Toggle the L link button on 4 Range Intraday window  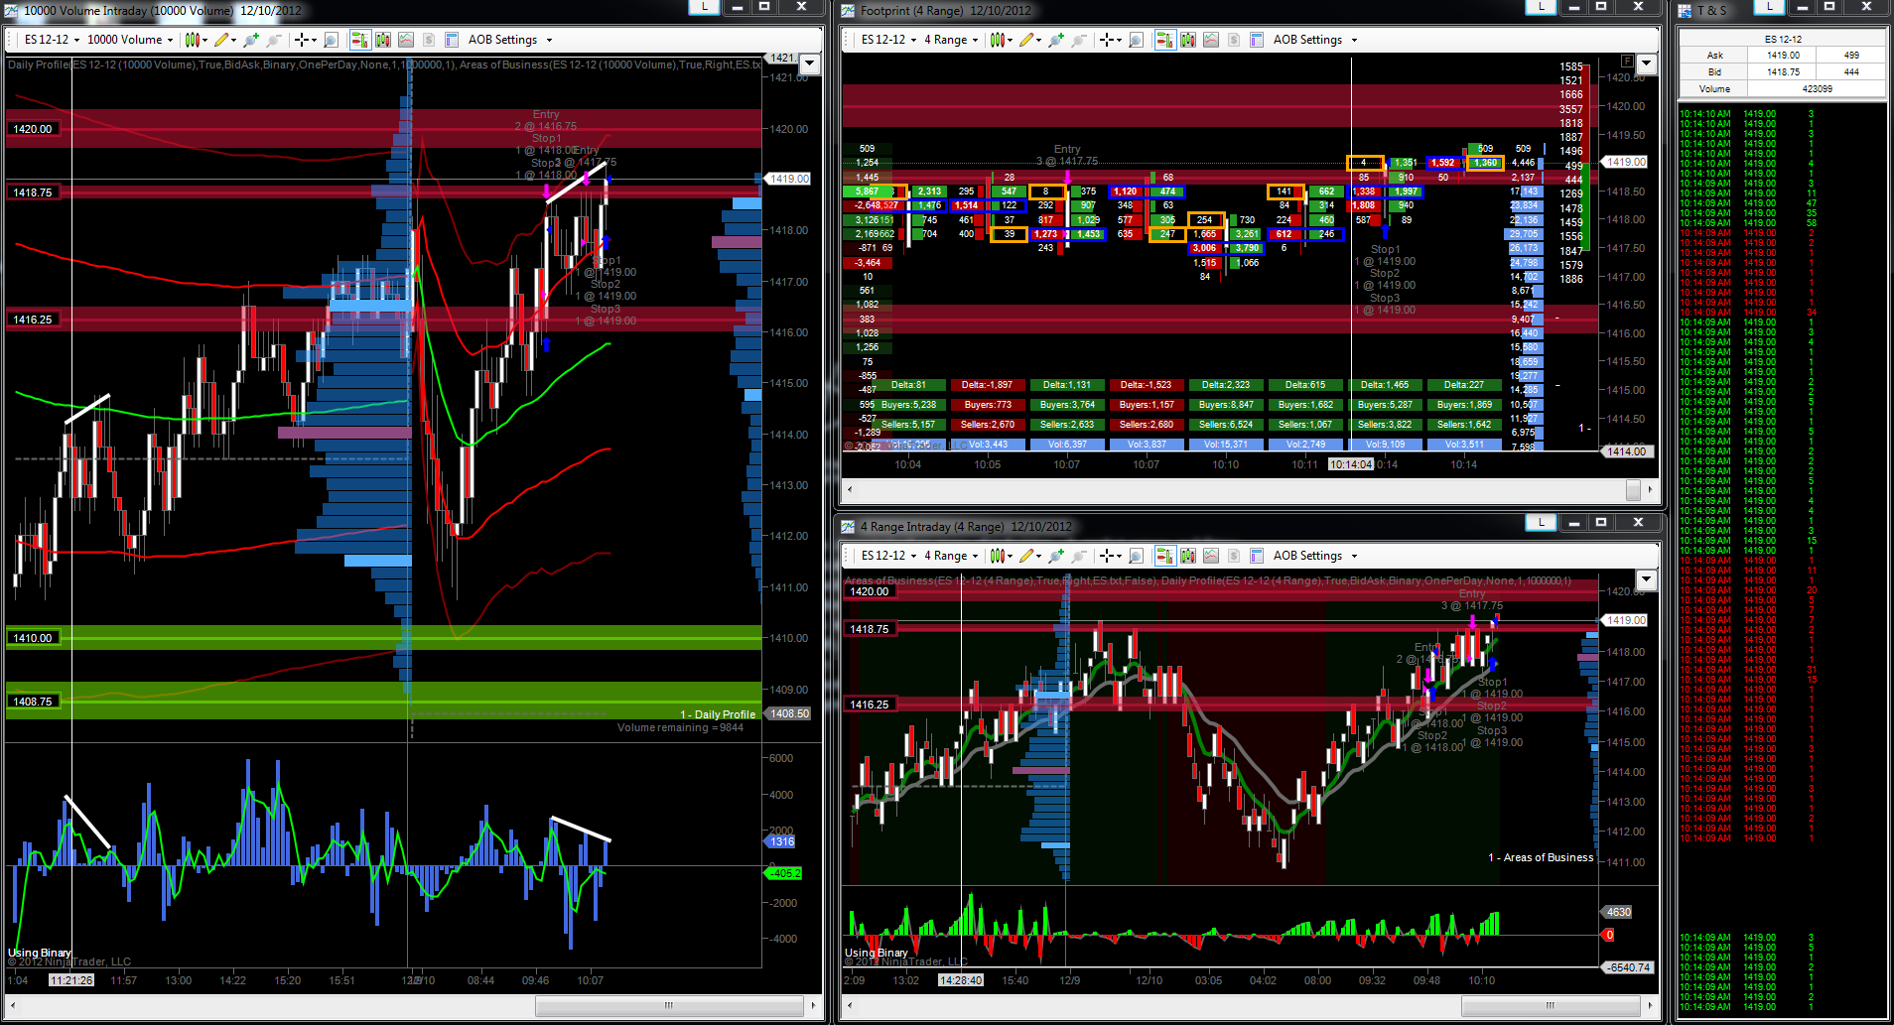1542,522
